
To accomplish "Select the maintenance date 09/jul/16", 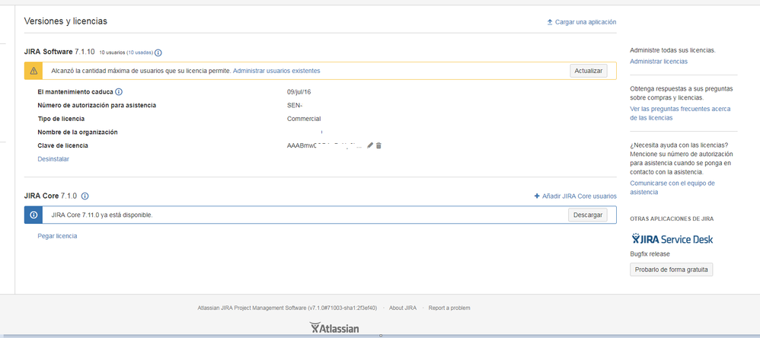I will point(299,91).
